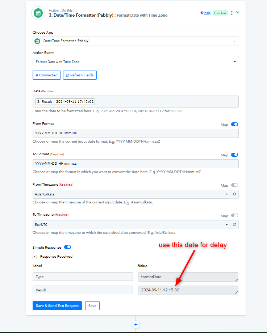
Task: Open the Asia/Kolkata timezone dropdown
Action: [x=131, y=194]
